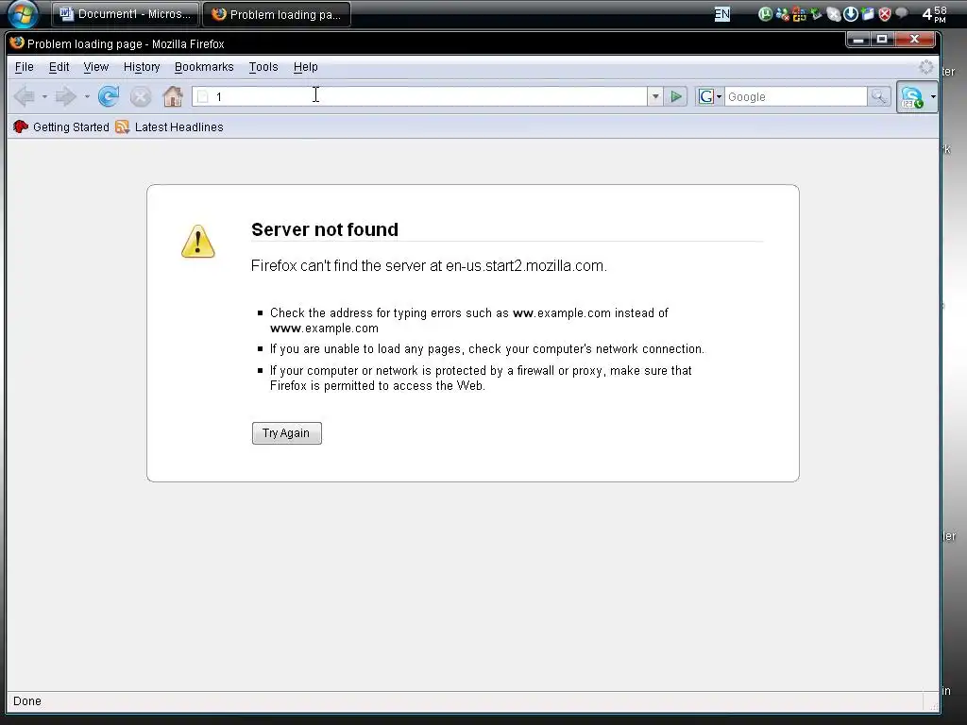Open the Edit menu
The height and width of the screenshot is (725, 967).
coord(59,67)
